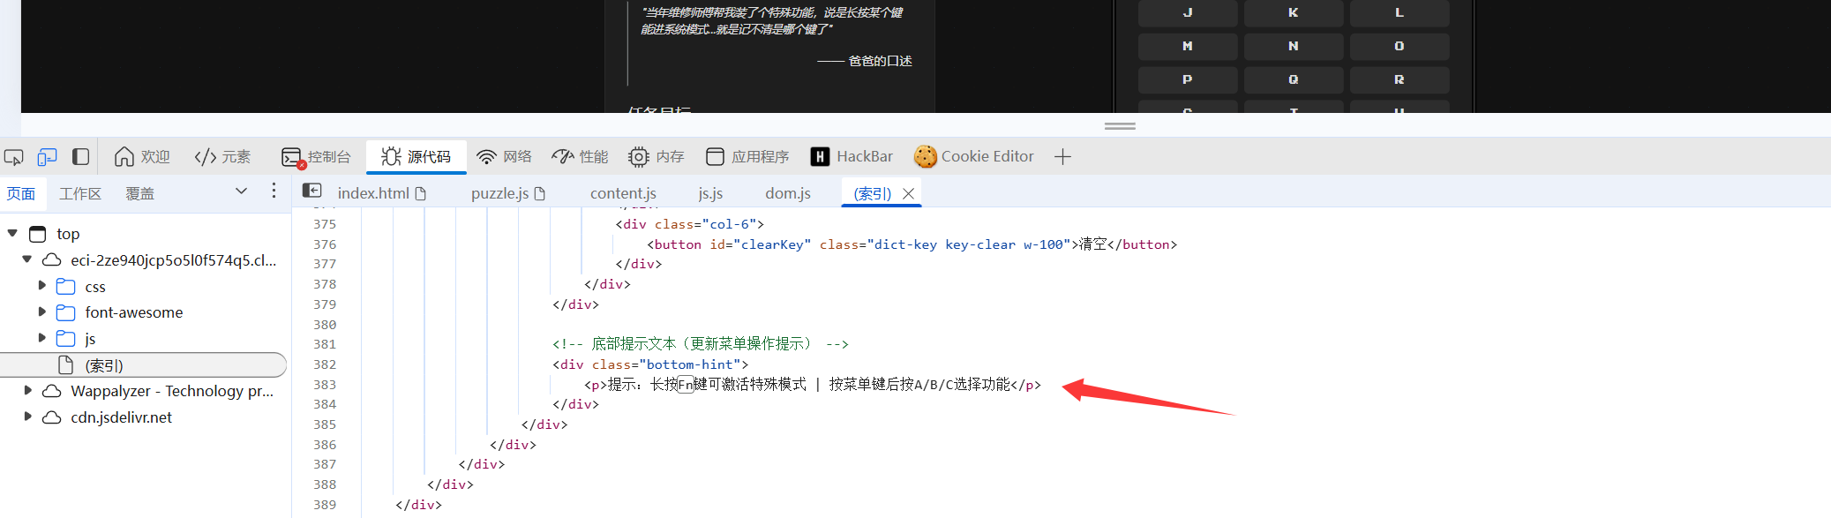Toggle device emulation mode icon

pos(47,157)
